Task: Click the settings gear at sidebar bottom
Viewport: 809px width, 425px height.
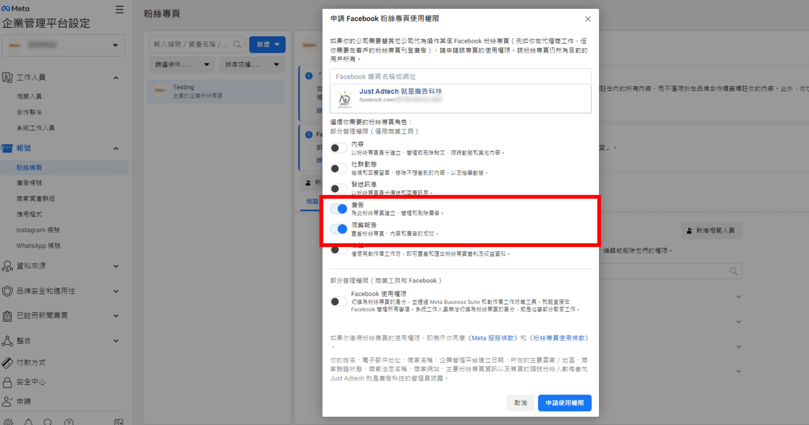Action: tap(9, 422)
